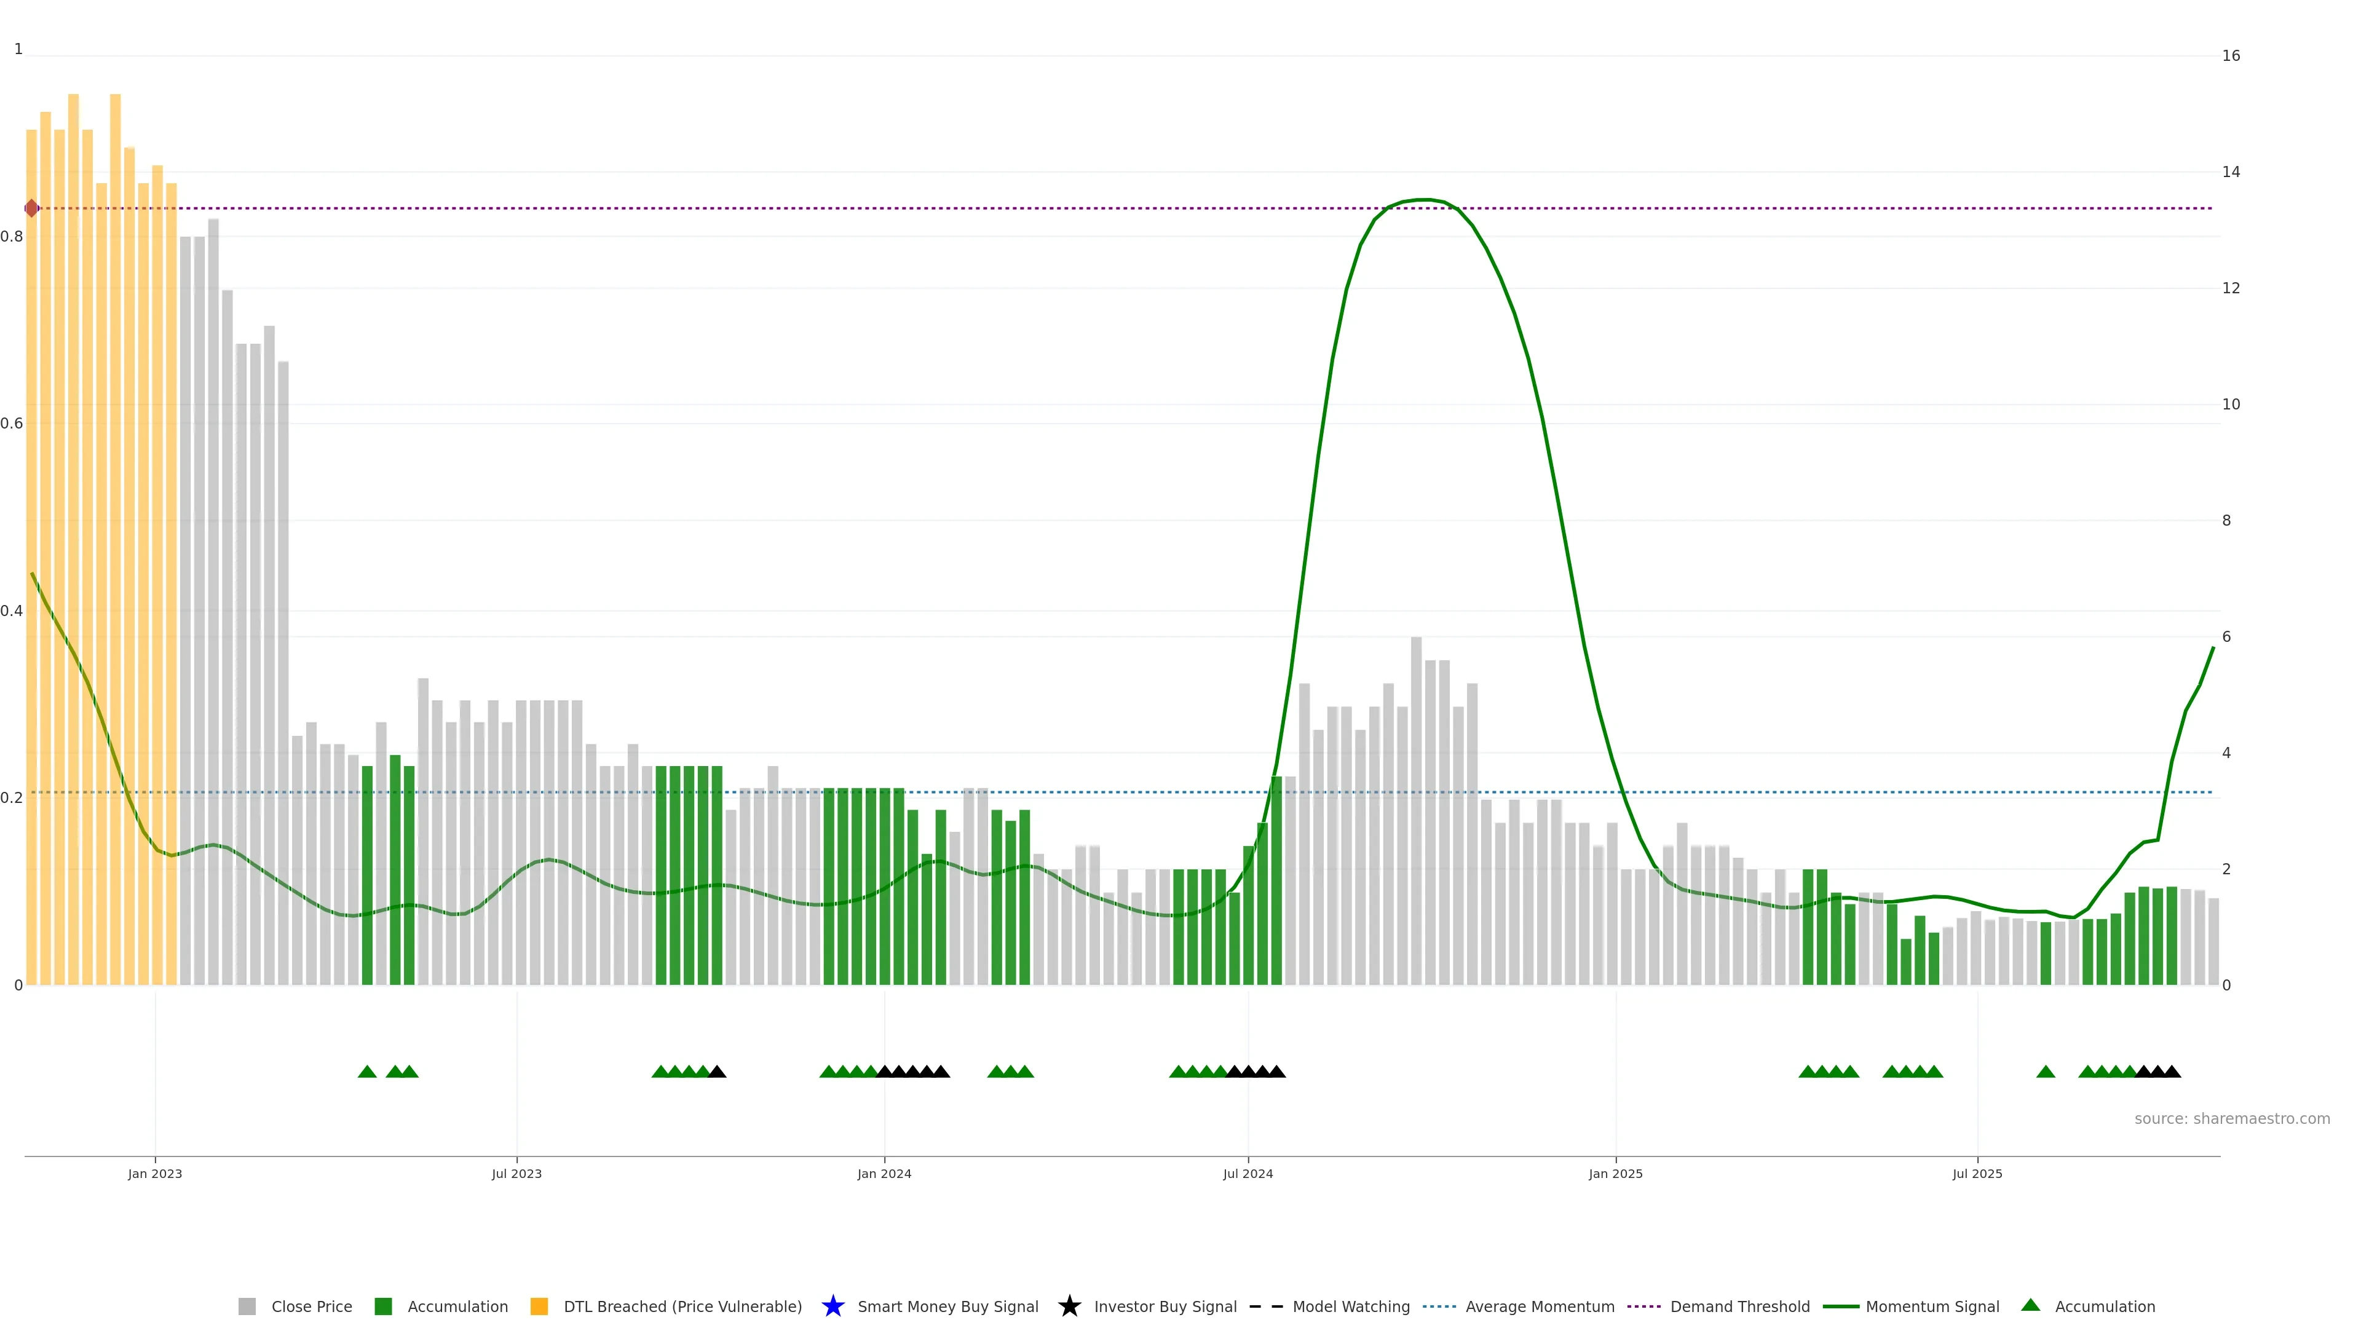
Task: Toggle DTL Breached (Price Vulnerable) legend
Action: (539, 1306)
